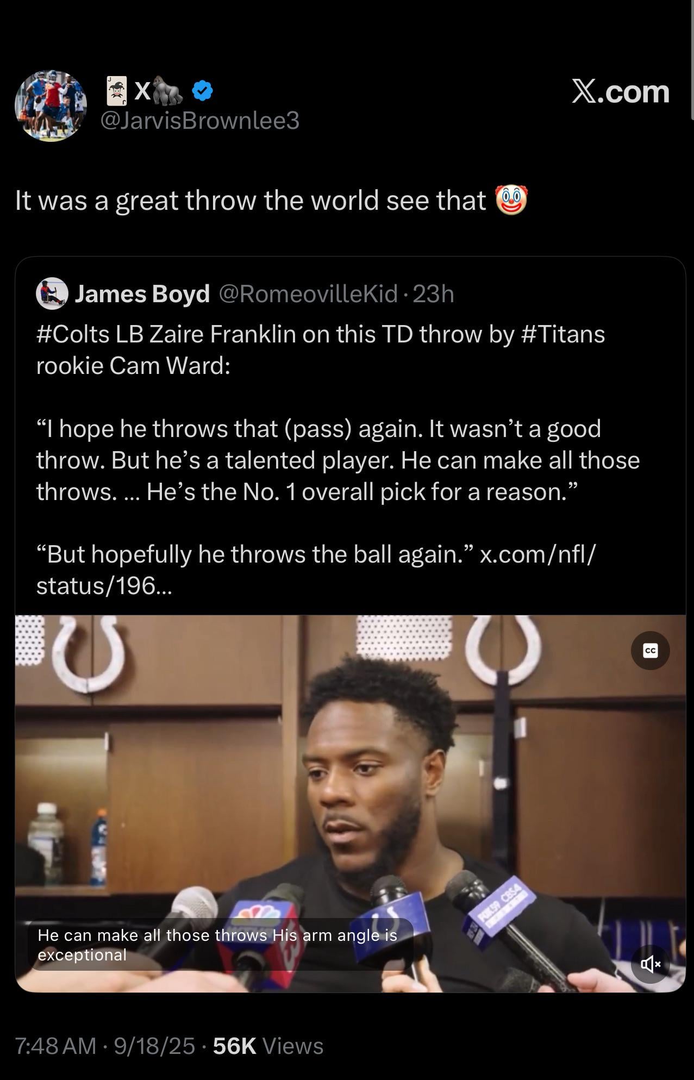Unmute the video sound
Image resolution: width=694 pixels, height=1080 pixels.
tap(650, 964)
